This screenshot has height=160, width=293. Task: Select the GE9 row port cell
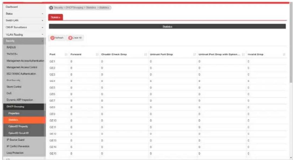click(x=52, y=114)
